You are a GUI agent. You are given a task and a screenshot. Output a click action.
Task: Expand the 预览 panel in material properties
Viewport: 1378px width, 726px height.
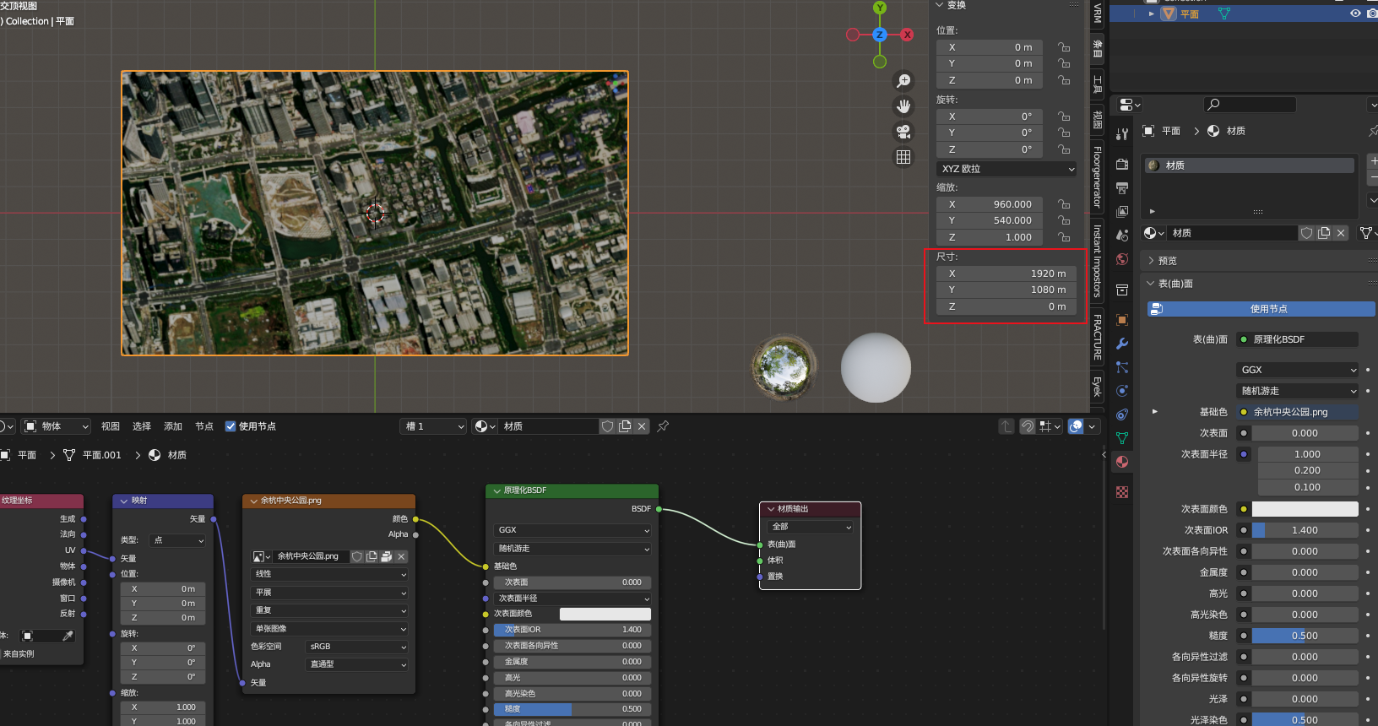click(x=1168, y=261)
